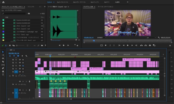Select the Track Select Forward tool

pos(3,55)
